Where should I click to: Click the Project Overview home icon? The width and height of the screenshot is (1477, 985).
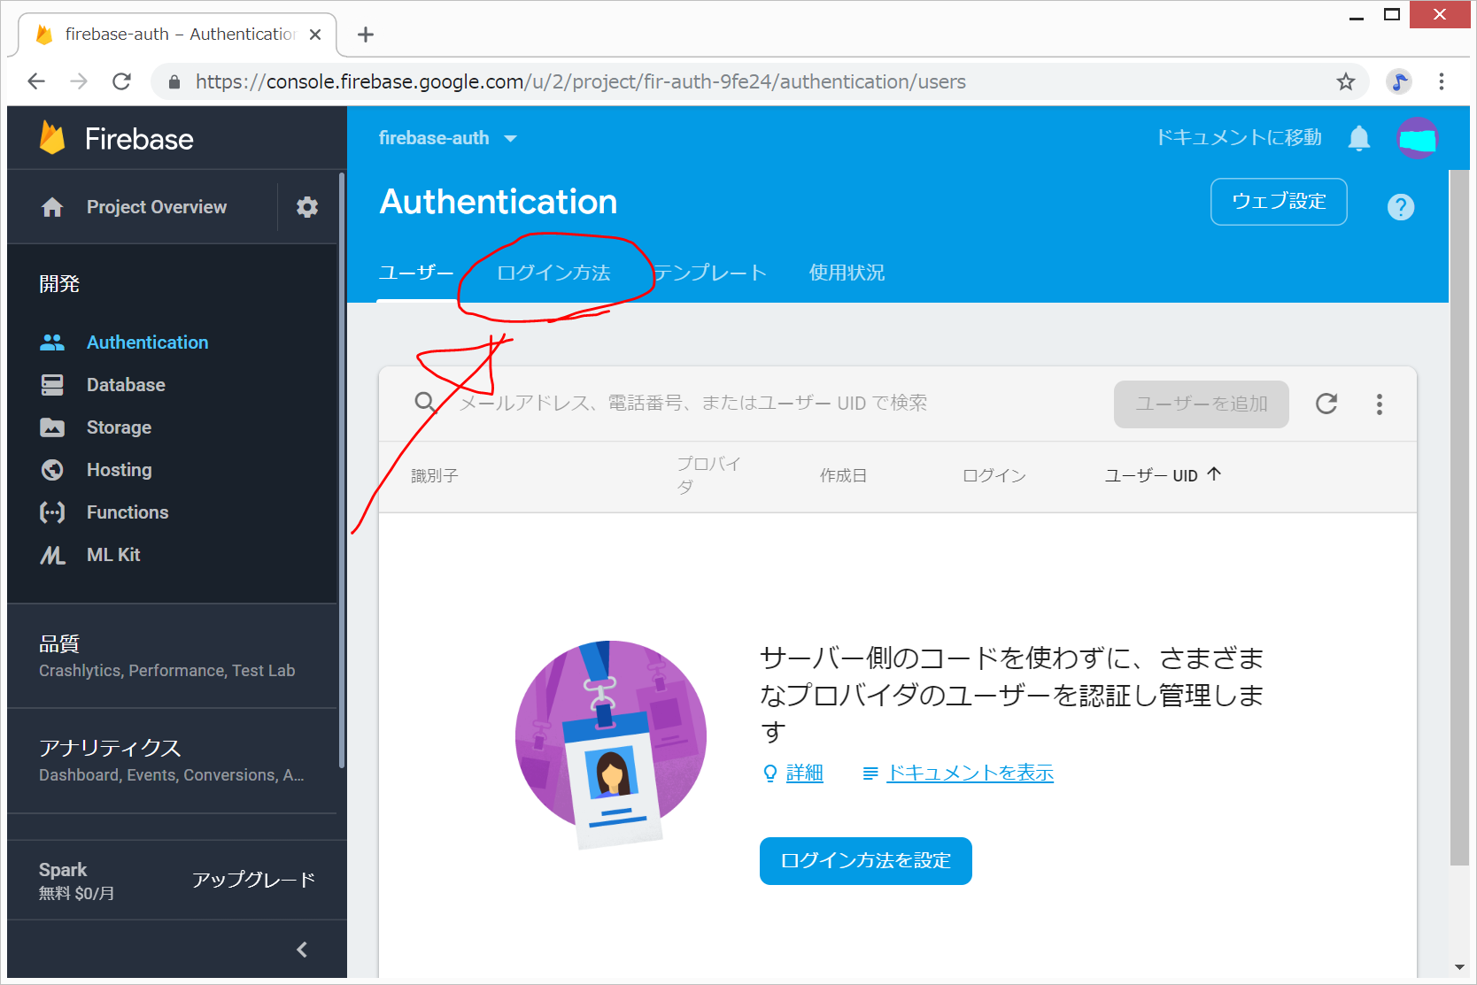point(52,207)
